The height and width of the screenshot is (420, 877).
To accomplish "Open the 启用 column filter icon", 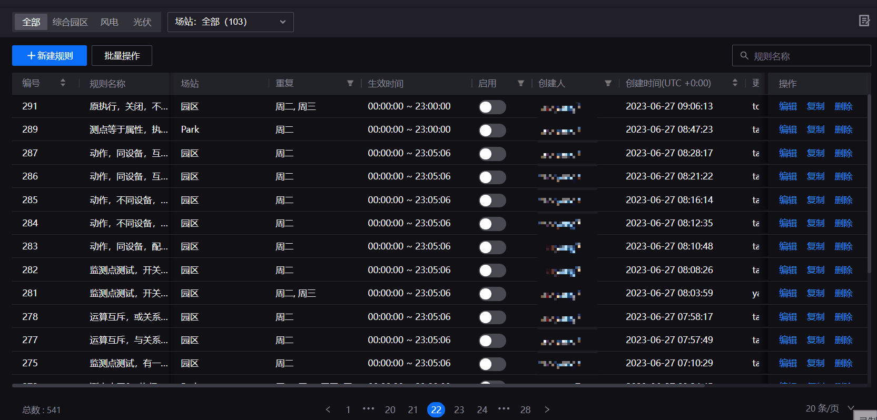I will [x=521, y=83].
